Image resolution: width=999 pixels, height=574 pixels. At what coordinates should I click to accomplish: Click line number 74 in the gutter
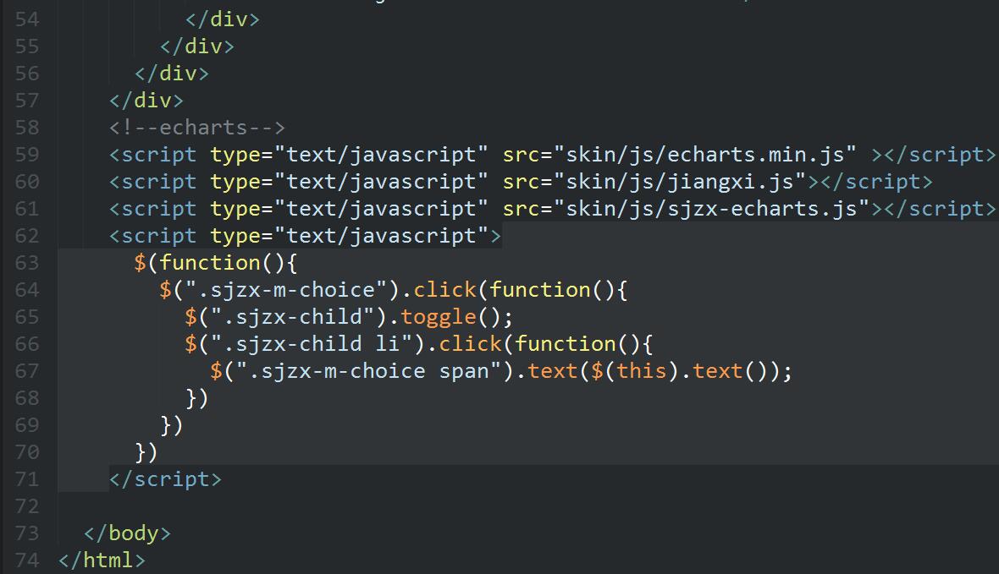[x=27, y=560]
